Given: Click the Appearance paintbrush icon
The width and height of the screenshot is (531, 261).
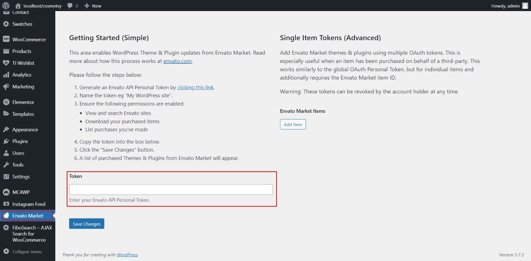Looking at the screenshot, I should click(x=6, y=129).
